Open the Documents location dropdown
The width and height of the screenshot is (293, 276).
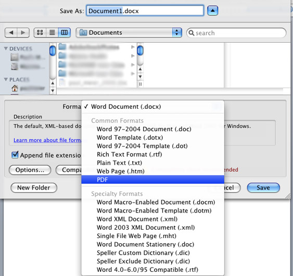(129, 33)
